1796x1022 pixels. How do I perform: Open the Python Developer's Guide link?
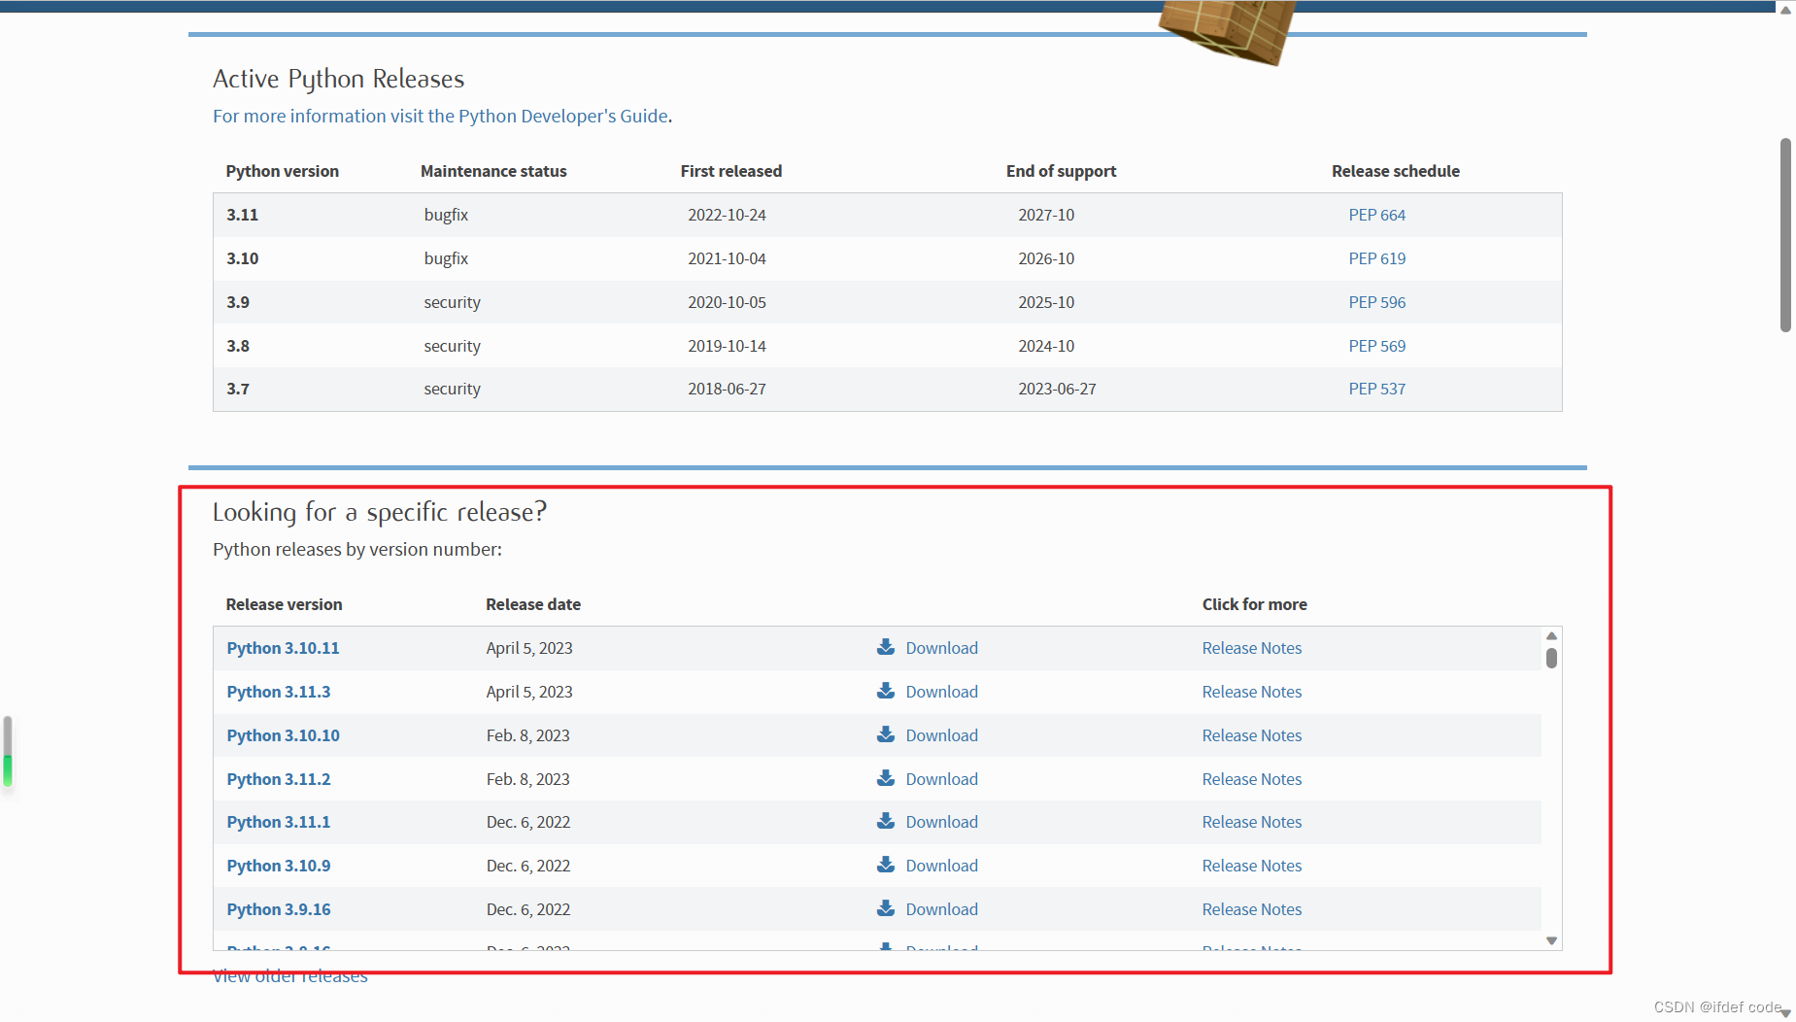coord(441,116)
